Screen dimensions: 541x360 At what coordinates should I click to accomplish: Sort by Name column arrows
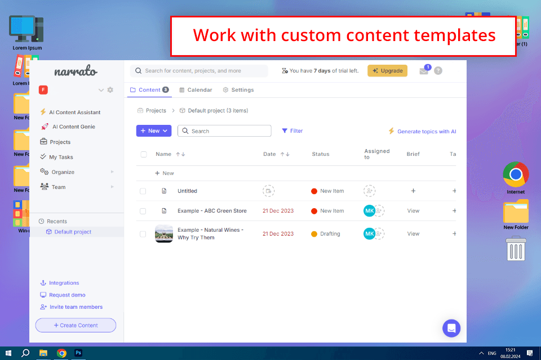(x=180, y=154)
